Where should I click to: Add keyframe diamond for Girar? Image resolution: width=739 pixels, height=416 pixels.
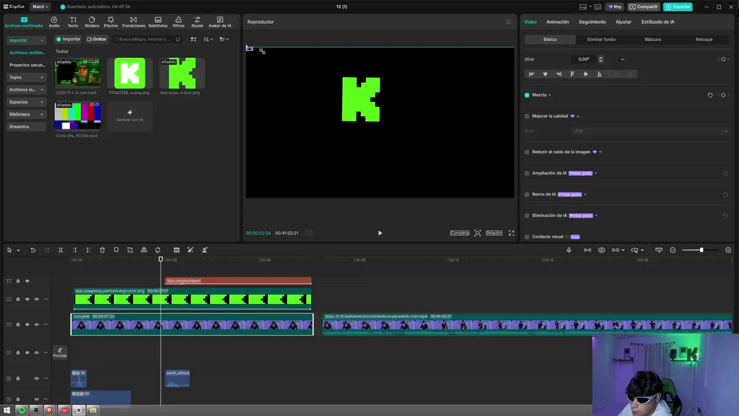point(723,59)
